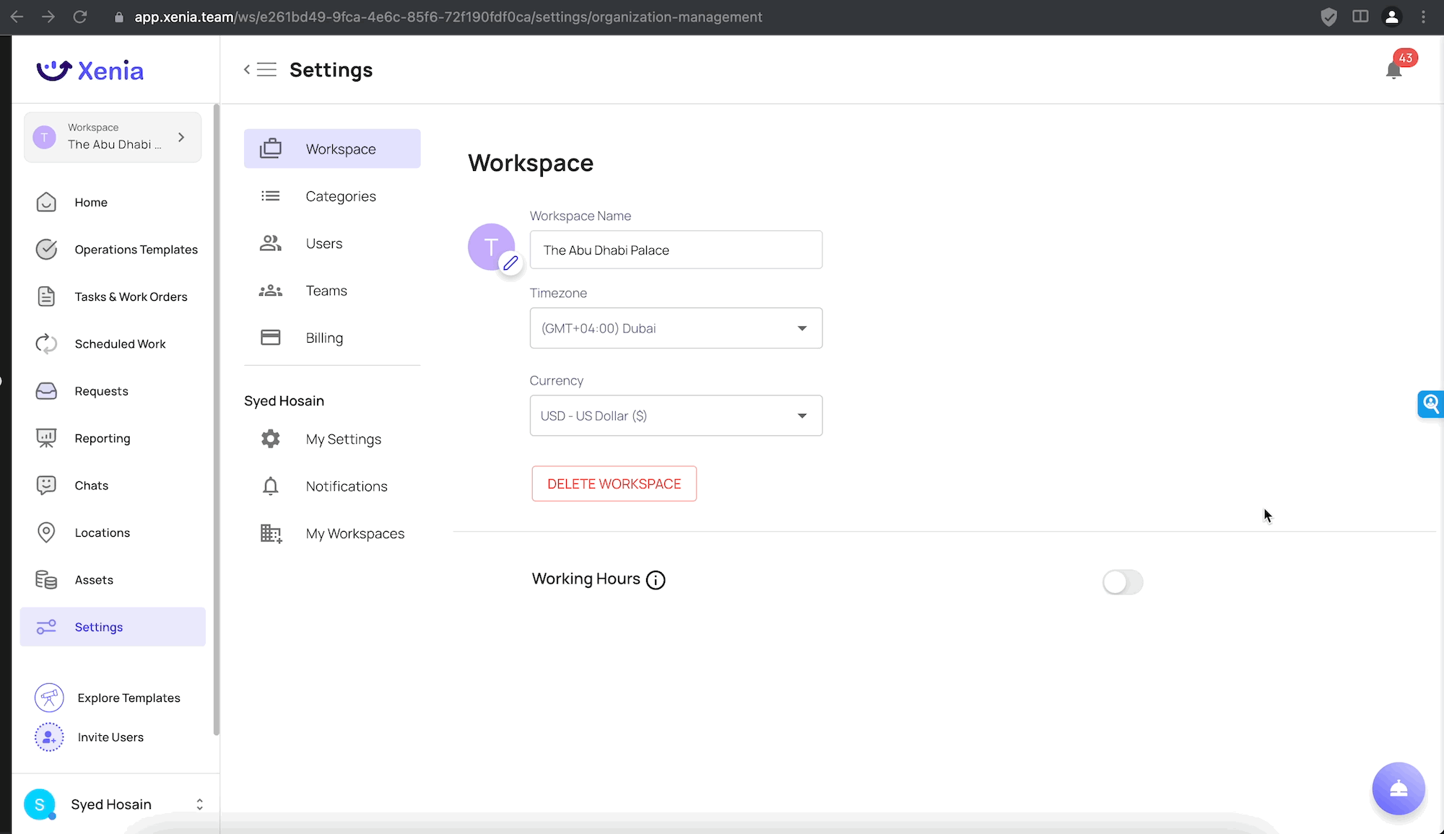
Task: Click the Reporting presentation icon
Action: click(x=46, y=438)
